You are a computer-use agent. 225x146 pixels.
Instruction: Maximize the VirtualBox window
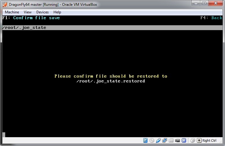pyautogui.click(x=204, y=3)
